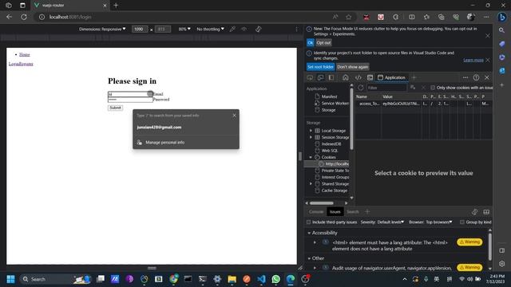
Task: Select the access_To cookie row
Action: (424, 104)
